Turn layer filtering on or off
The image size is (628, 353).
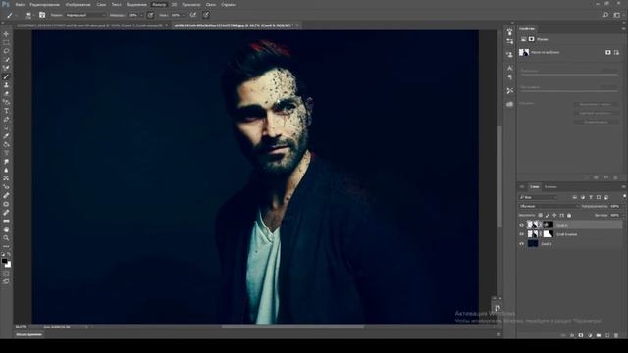pos(624,196)
